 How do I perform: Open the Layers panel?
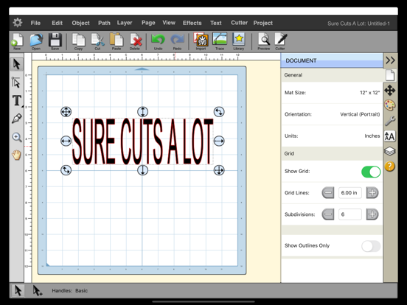[390, 151]
